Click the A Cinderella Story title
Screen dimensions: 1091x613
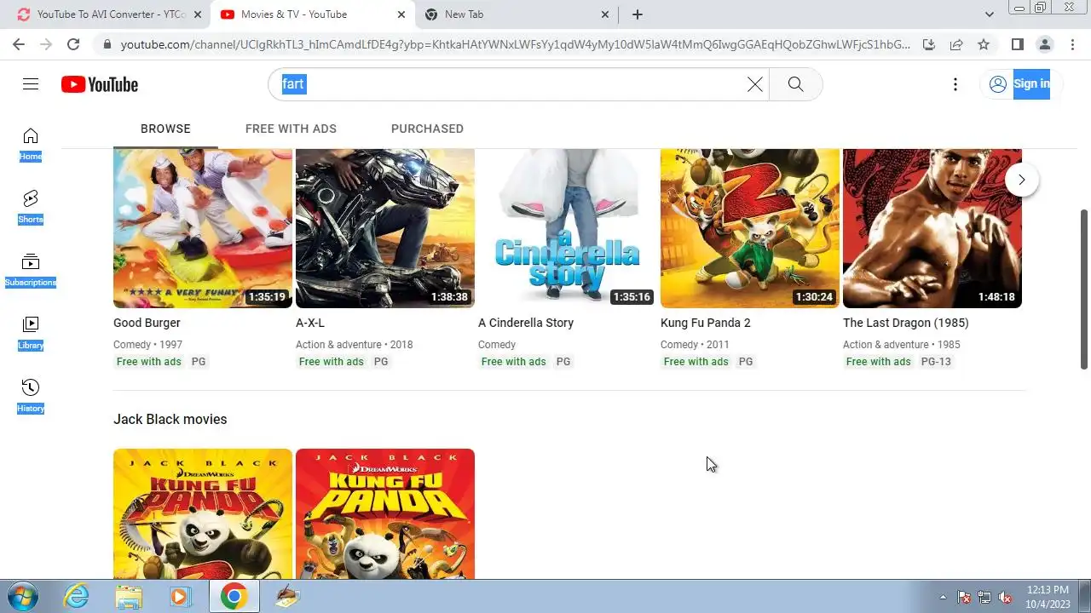pyautogui.click(x=526, y=323)
